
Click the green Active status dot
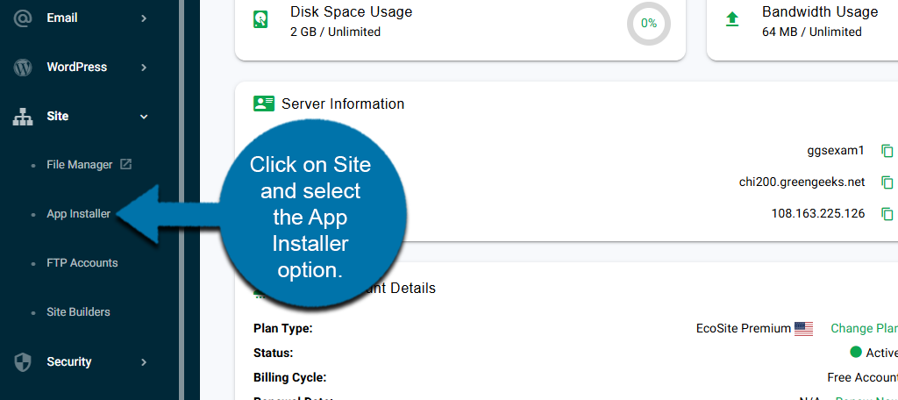856,353
